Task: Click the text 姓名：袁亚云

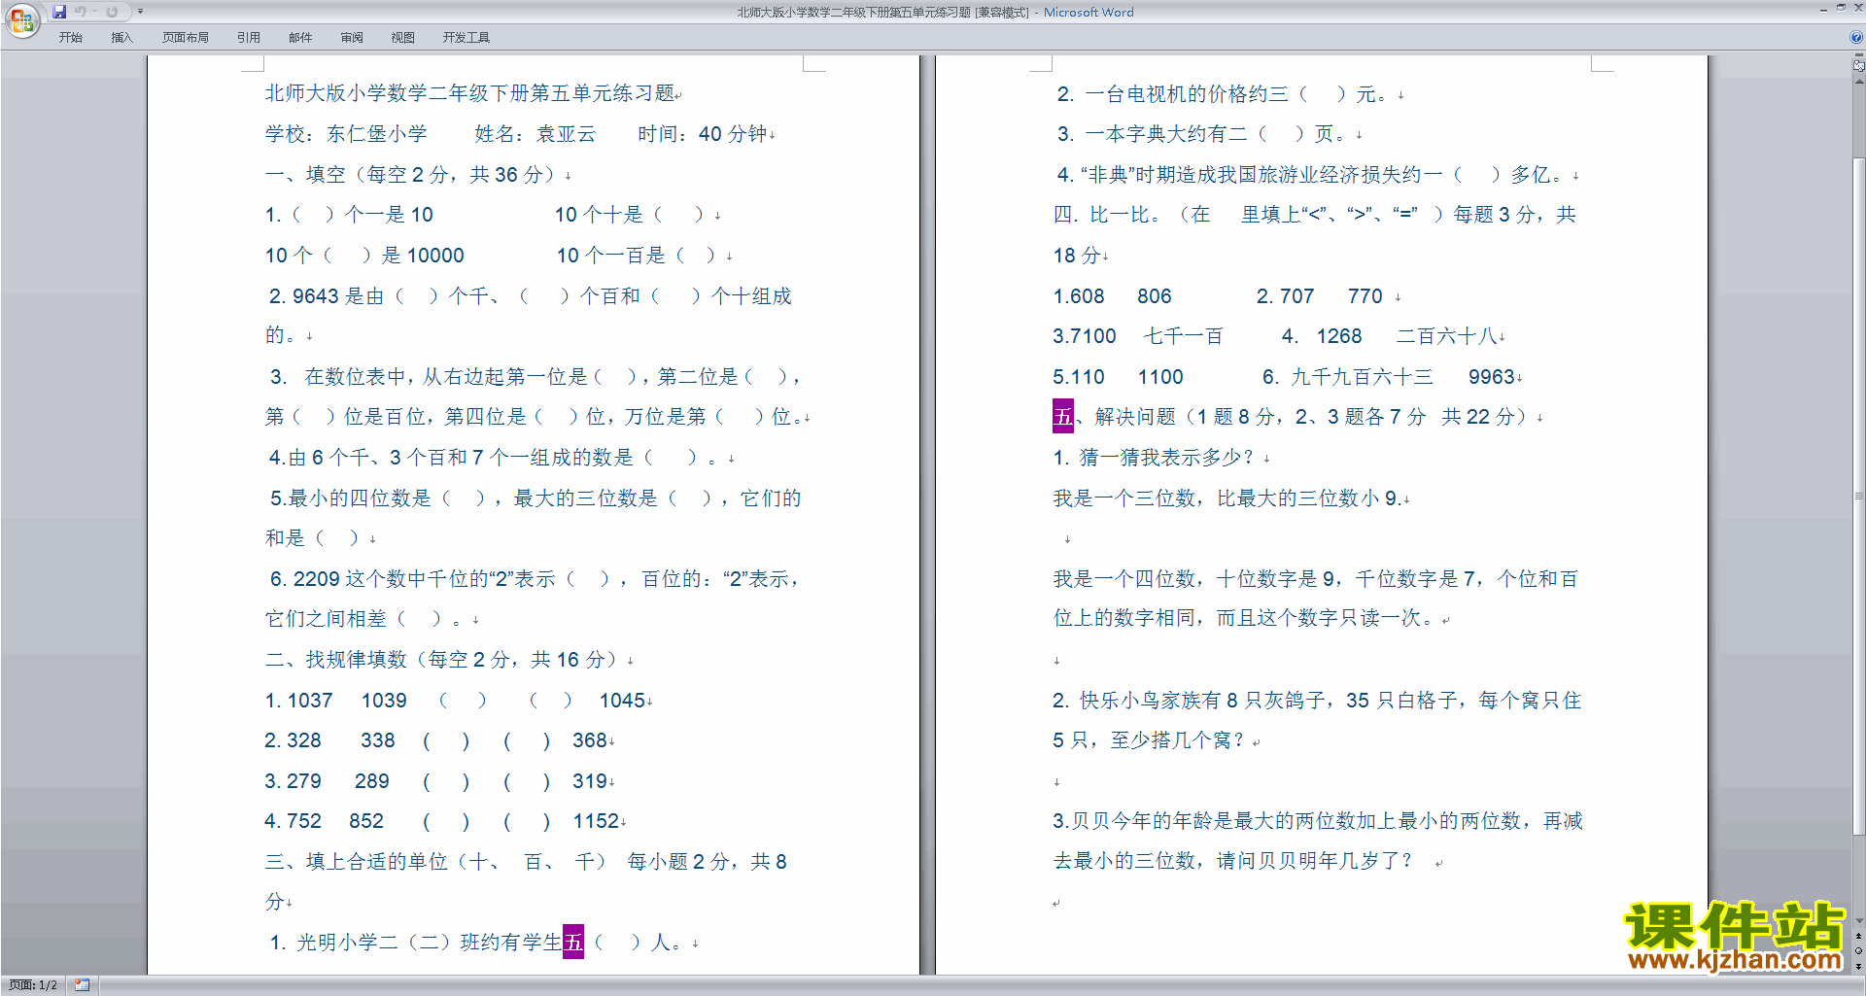Action: pyautogui.click(x=535, y=134)
